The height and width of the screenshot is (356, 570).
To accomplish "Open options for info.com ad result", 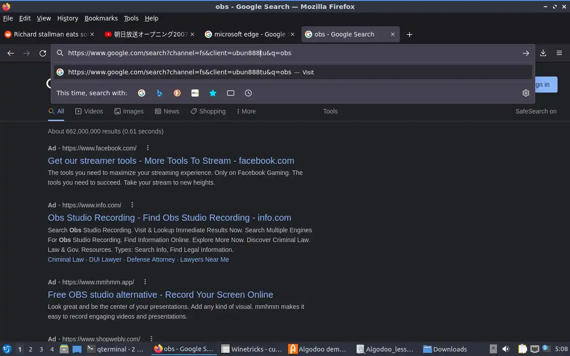I will pyautogui.click(x=132, y=205).
